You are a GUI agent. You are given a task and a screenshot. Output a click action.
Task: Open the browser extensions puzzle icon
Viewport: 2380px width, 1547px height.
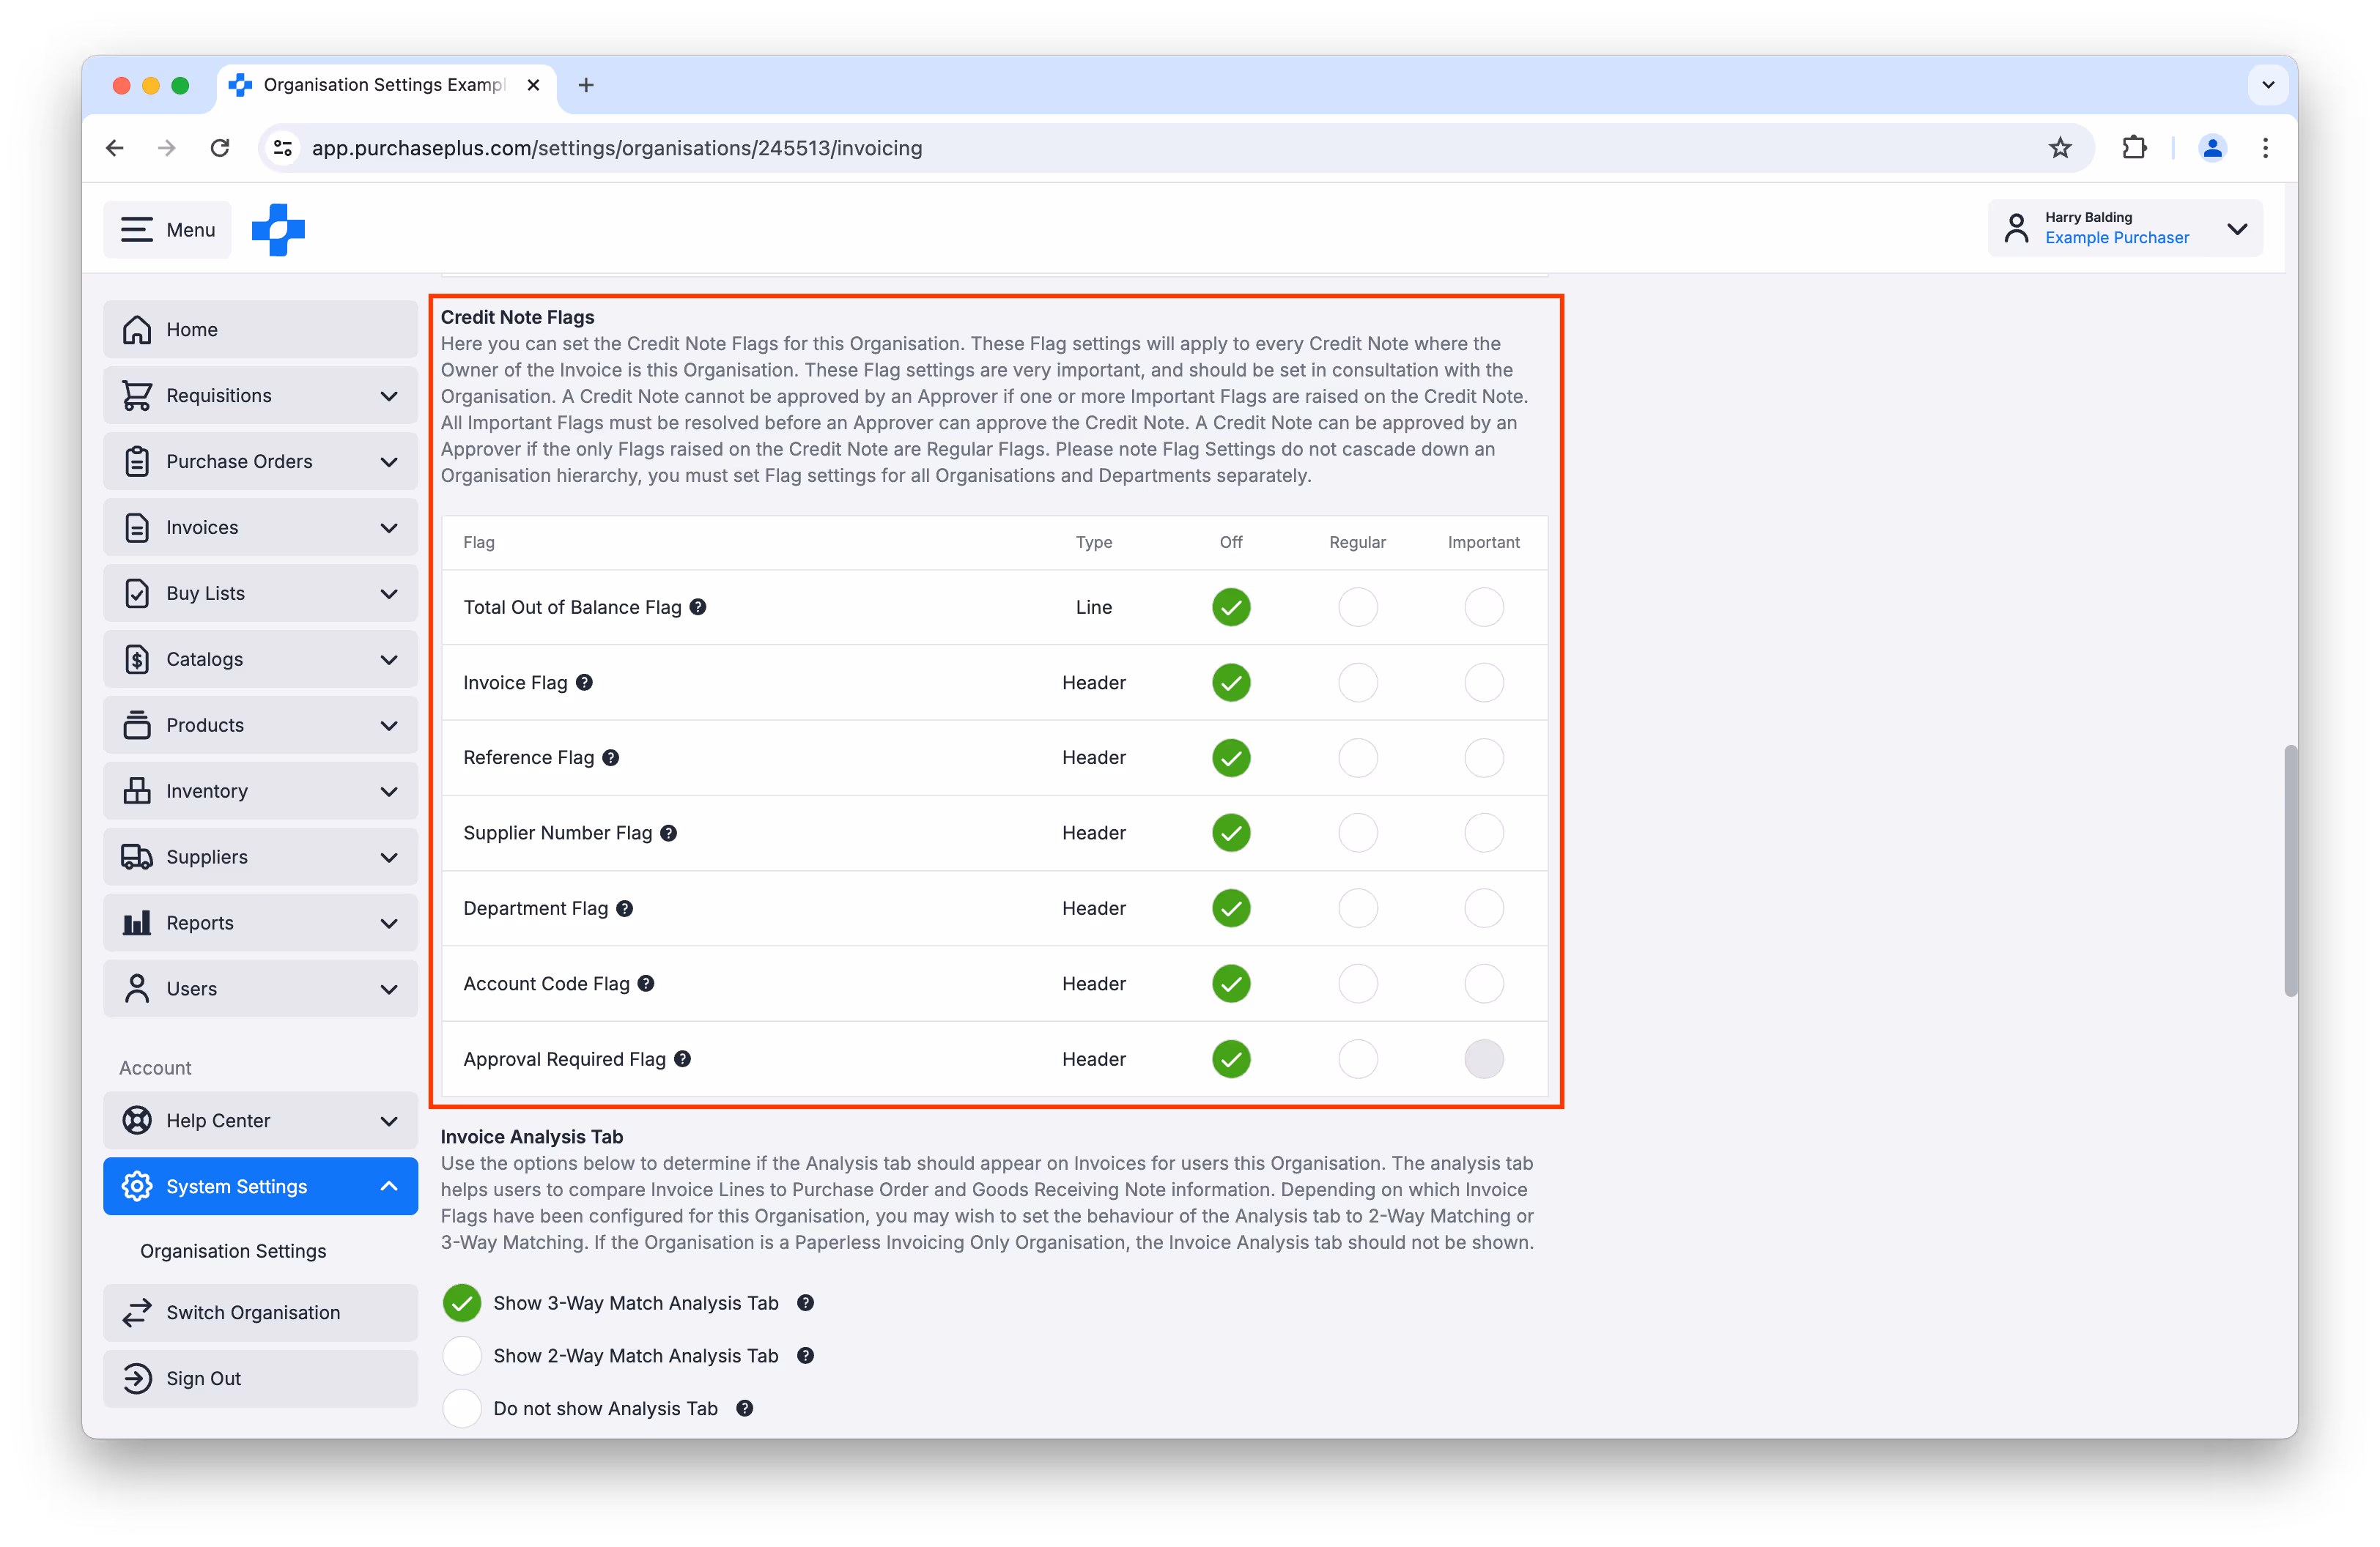point(2134,148)
